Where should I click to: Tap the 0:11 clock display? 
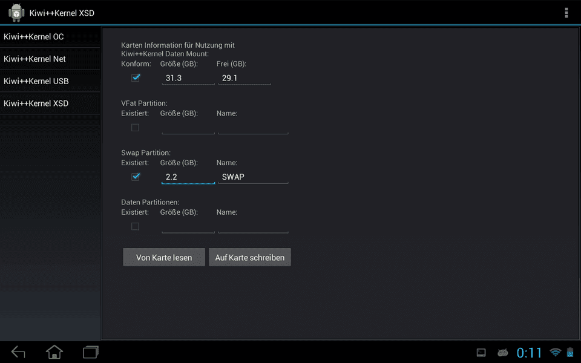coord(529,353)
